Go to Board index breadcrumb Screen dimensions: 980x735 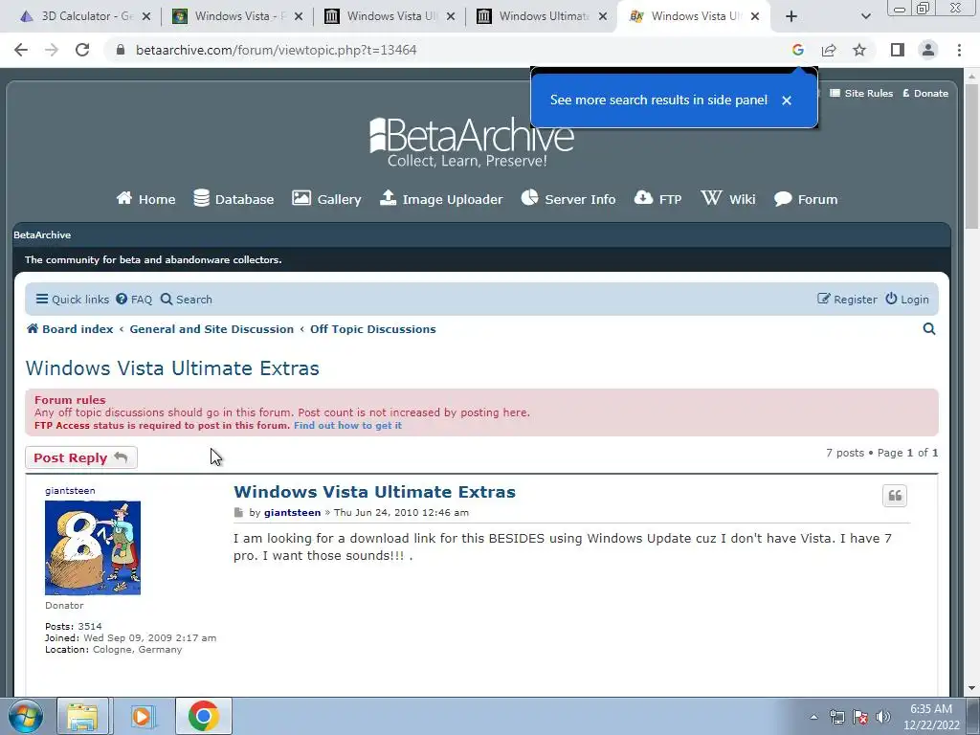[70, 329]
